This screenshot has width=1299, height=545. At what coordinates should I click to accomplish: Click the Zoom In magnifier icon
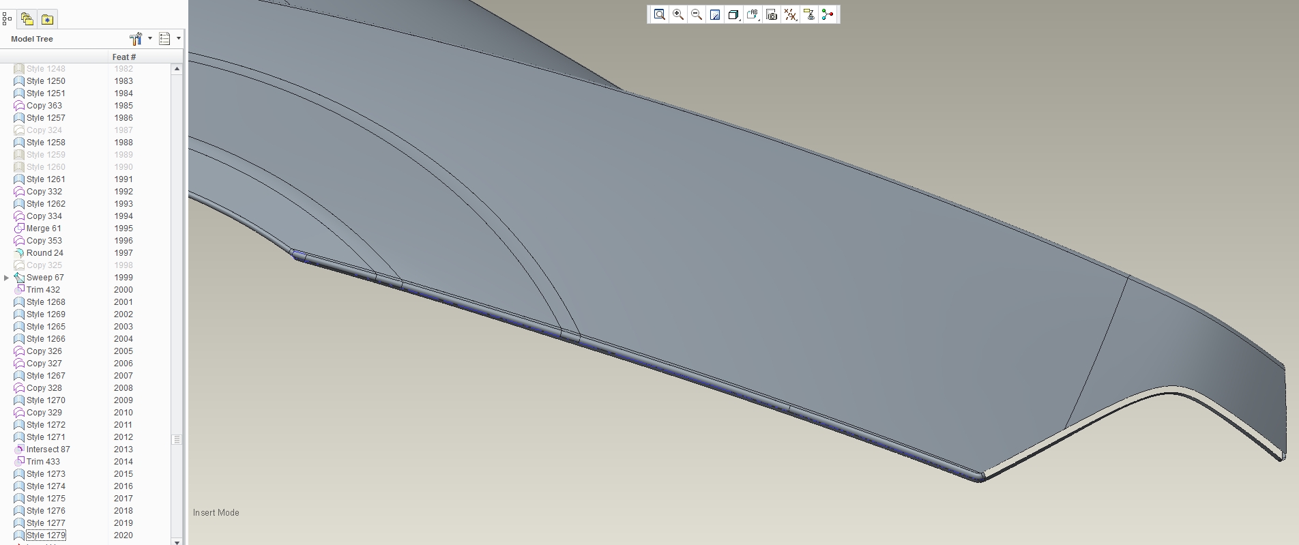pos(678,14)
